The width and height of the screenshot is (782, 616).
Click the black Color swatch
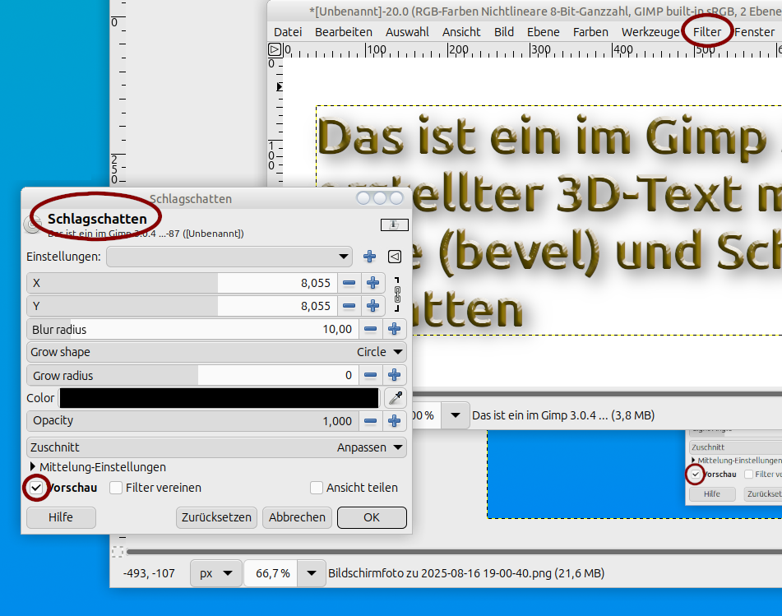pyautogui.click(x=219, y=398)
